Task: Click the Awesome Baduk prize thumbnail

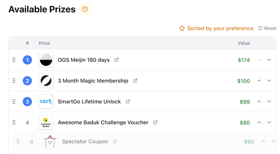Action: (x=46, y=122)
